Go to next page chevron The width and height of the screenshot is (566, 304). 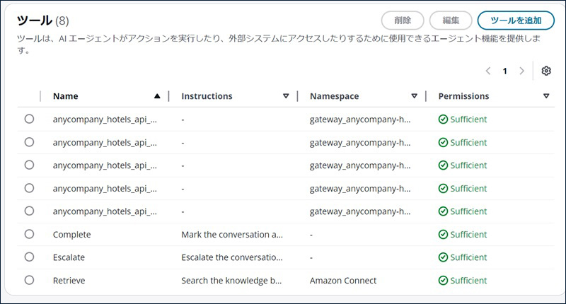tap(522, 71)
